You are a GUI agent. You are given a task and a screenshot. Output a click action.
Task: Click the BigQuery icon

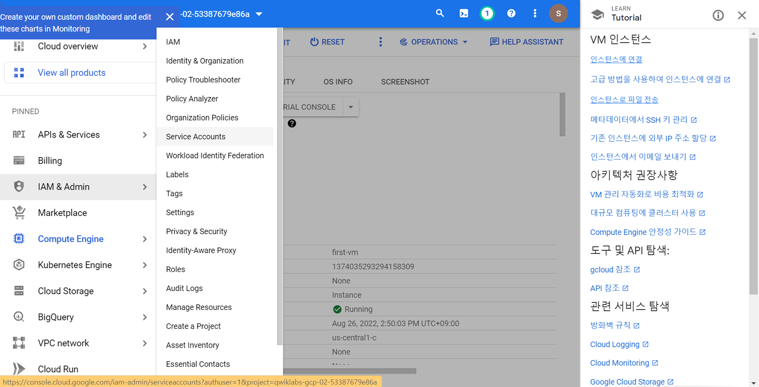coord(19,317)
